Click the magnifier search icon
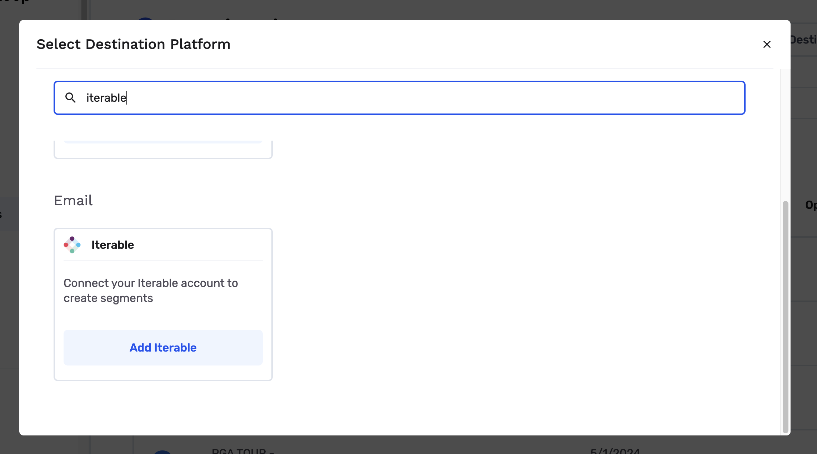 (70, 98)
